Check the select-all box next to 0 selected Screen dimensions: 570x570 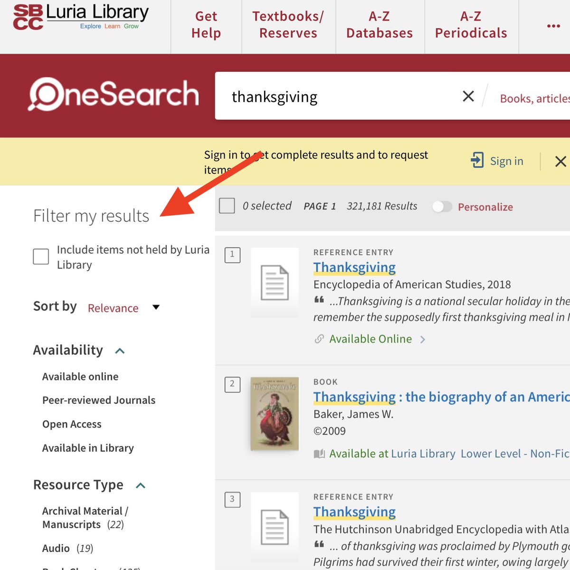227,206
